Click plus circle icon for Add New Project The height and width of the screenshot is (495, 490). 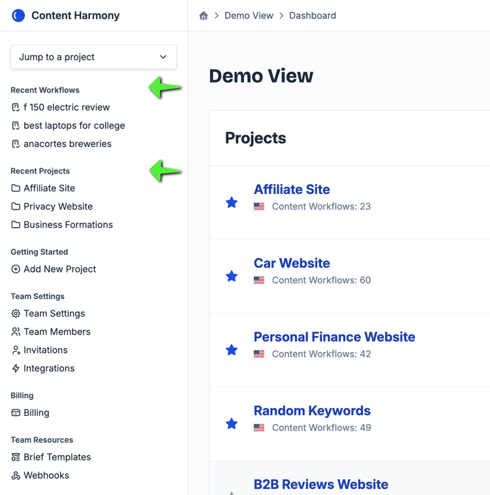pos(16,269)
